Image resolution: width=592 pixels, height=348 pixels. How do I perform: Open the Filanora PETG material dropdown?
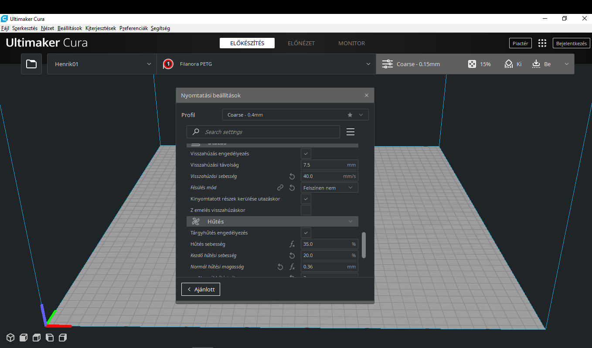click(x=266, y=64)
